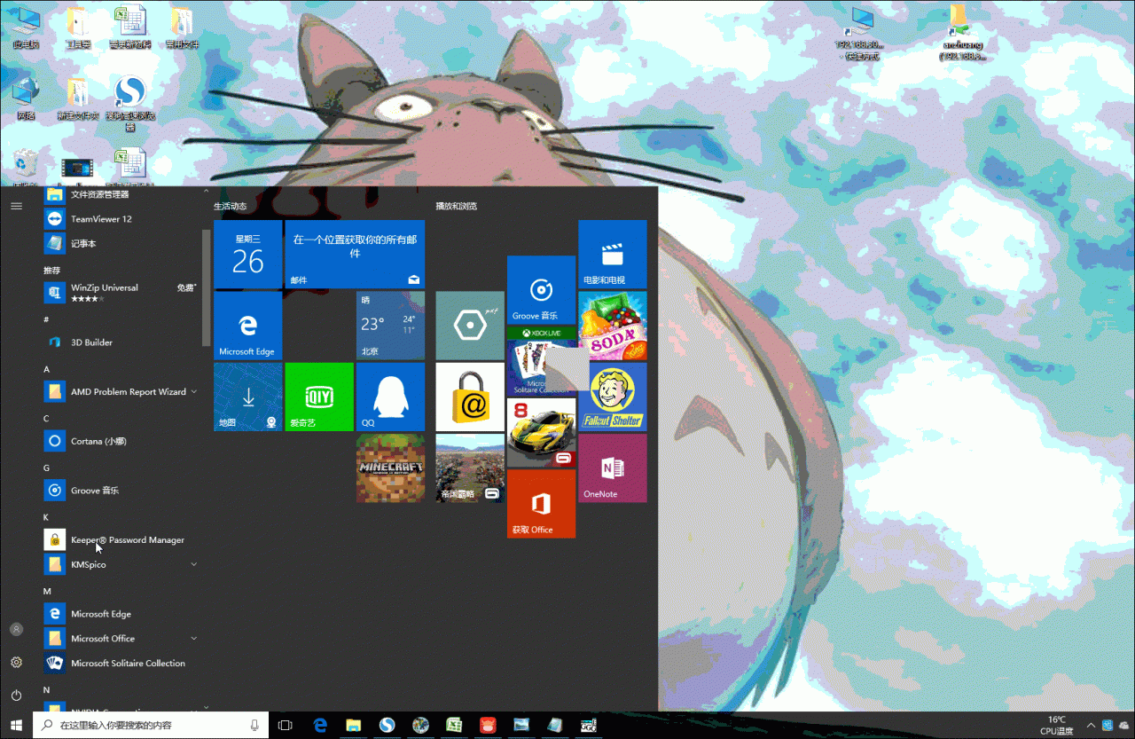The width and height of the screenshot is (1135, 739).
Task: Open the 地图 Maps tile
Action: pos(248,397)
